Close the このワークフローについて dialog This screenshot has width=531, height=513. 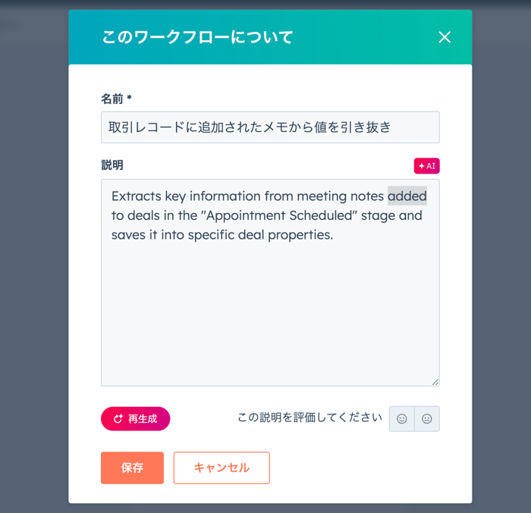[445, 37]
